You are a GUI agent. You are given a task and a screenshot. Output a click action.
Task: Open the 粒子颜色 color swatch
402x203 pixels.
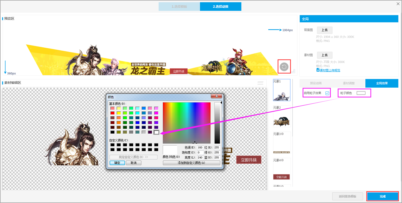click(x=361, y=93)
